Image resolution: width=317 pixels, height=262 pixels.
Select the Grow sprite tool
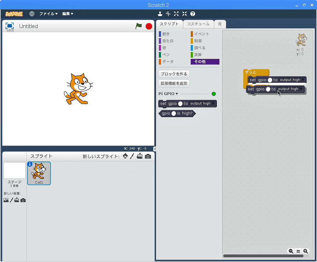click(x=176, y=14)
